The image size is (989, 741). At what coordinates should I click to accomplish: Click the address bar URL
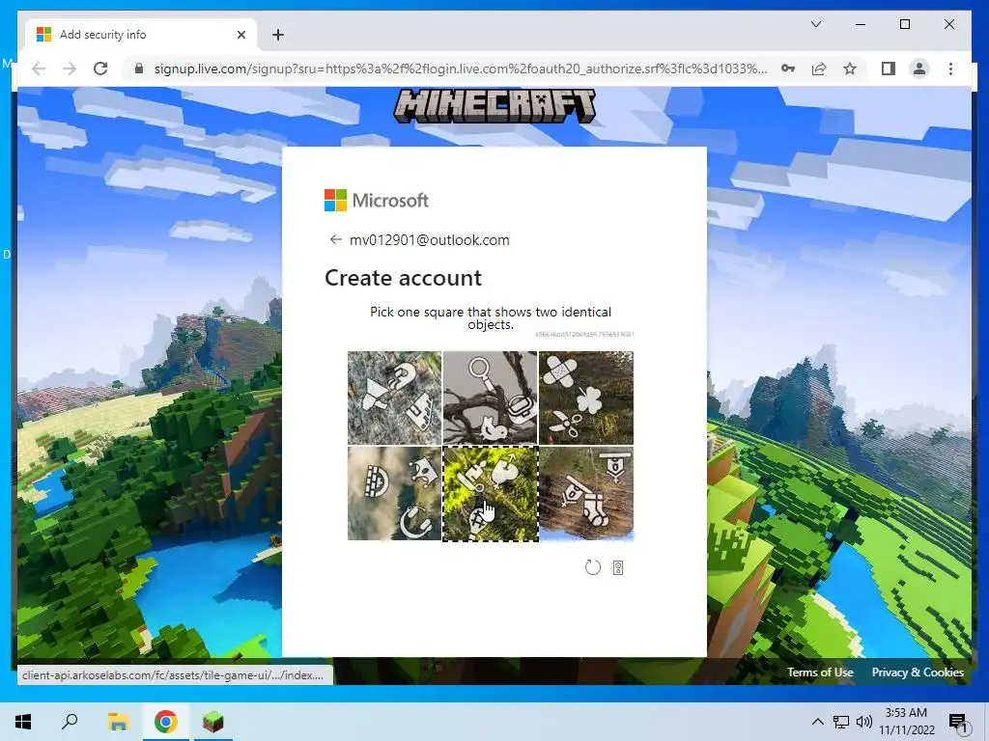pyautogui.click(x=461, y=69)
